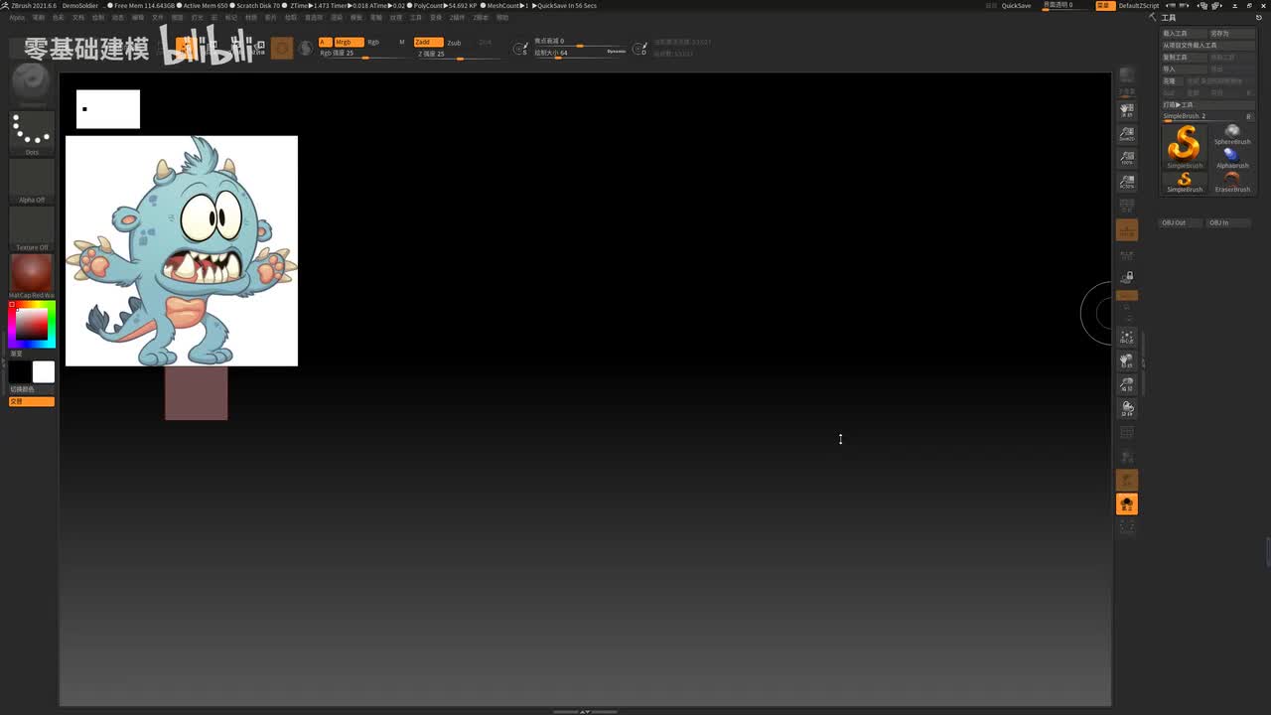Screen dimensions: 1271x715
Task: Click Copy Tool button
Action: click(x=1185, y=57)
